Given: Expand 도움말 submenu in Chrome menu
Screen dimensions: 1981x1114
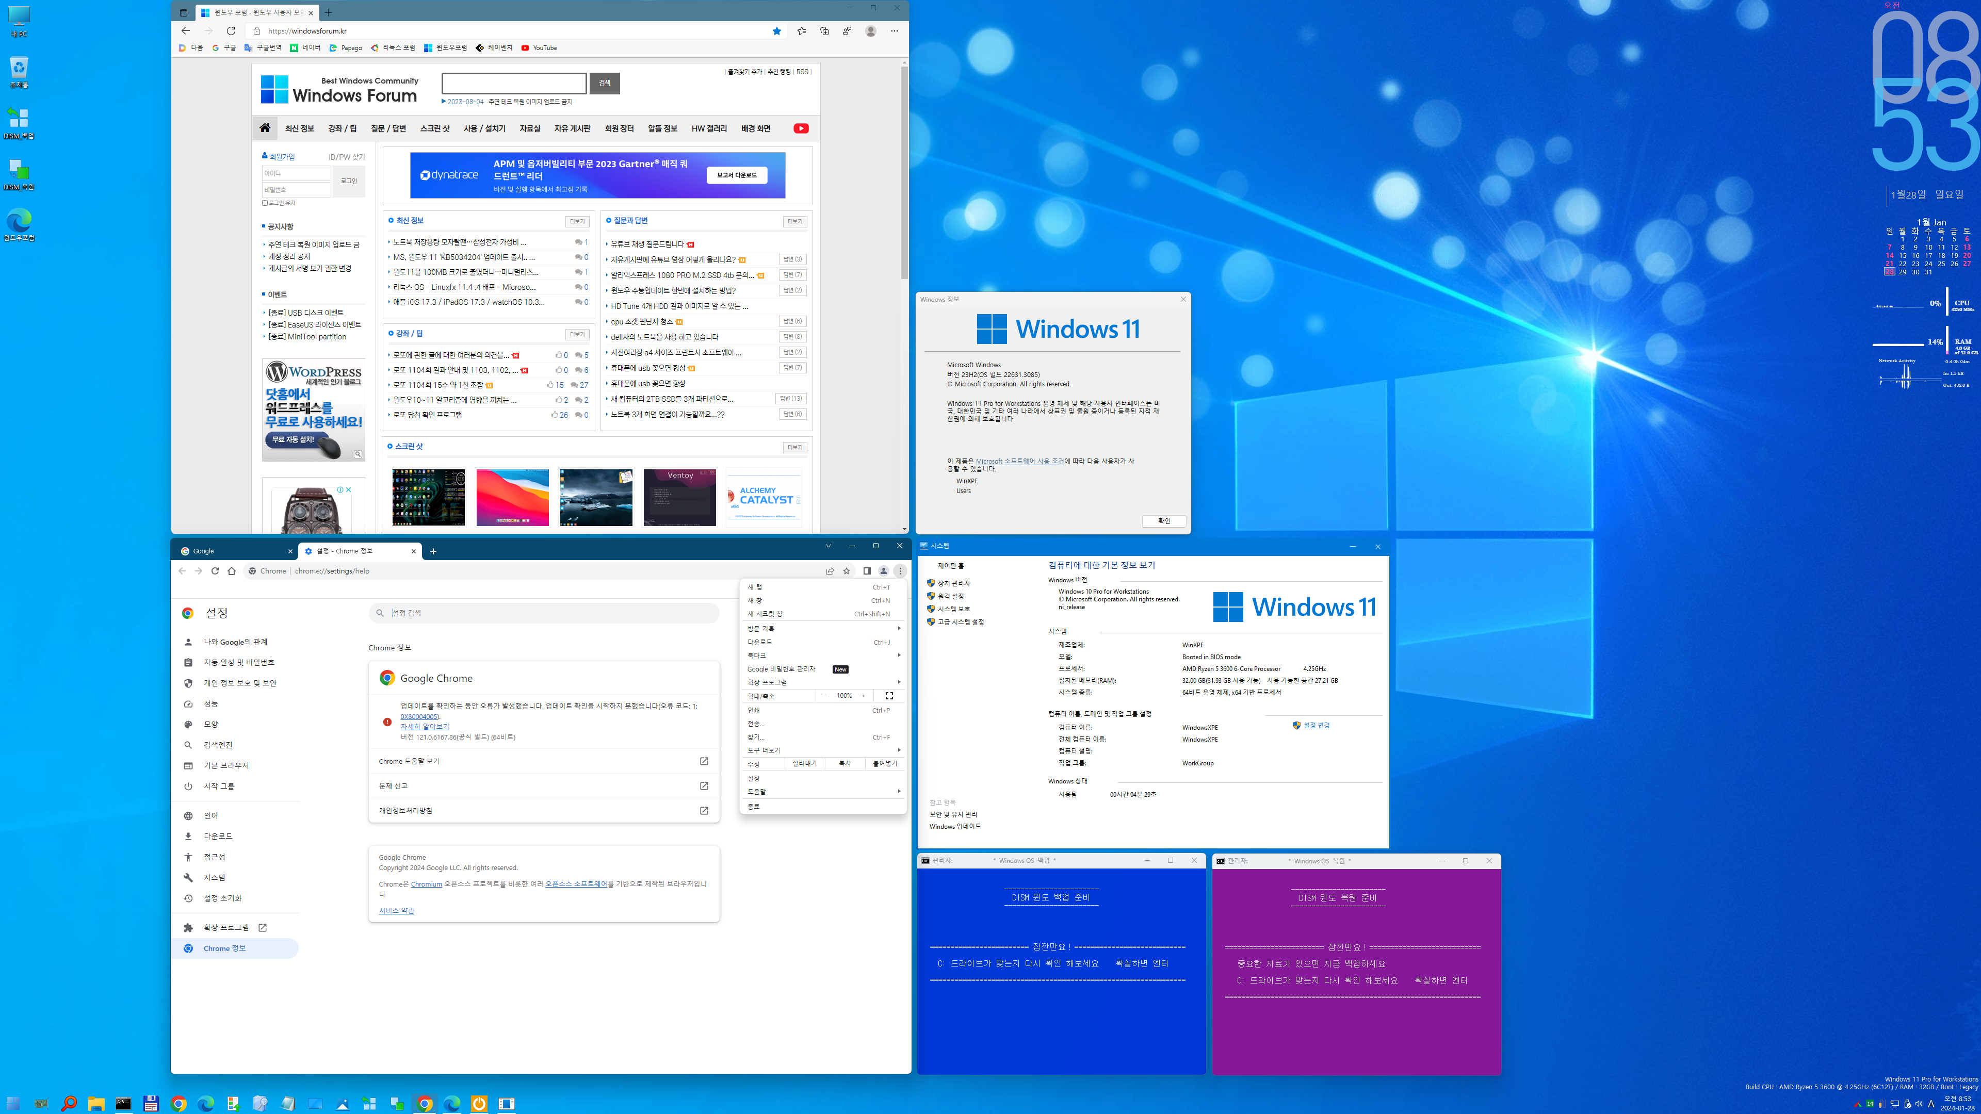Looking at the screenshot, I should coord(823,791).
